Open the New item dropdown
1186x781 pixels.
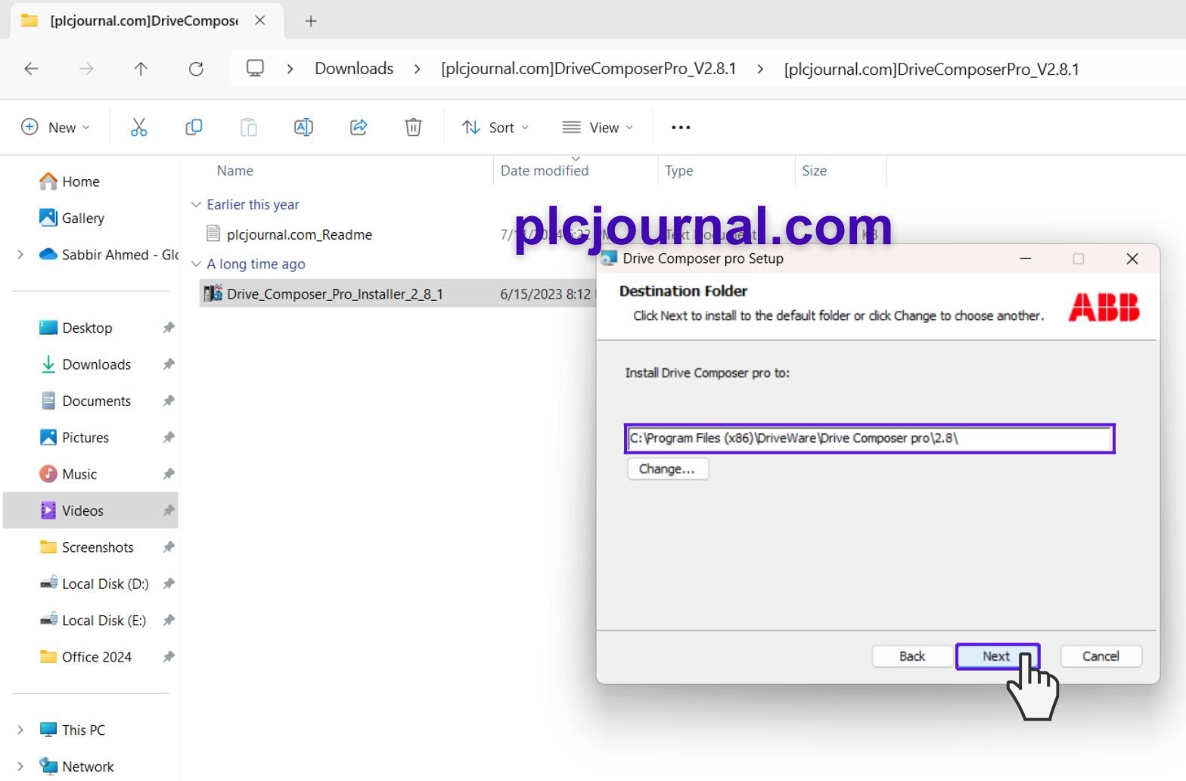point(55,128)
